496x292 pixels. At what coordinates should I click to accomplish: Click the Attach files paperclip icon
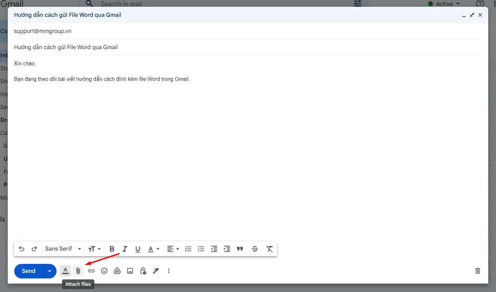tap(78, 271)
